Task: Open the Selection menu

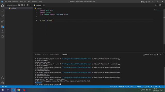Action: click(x=15, y=2)
